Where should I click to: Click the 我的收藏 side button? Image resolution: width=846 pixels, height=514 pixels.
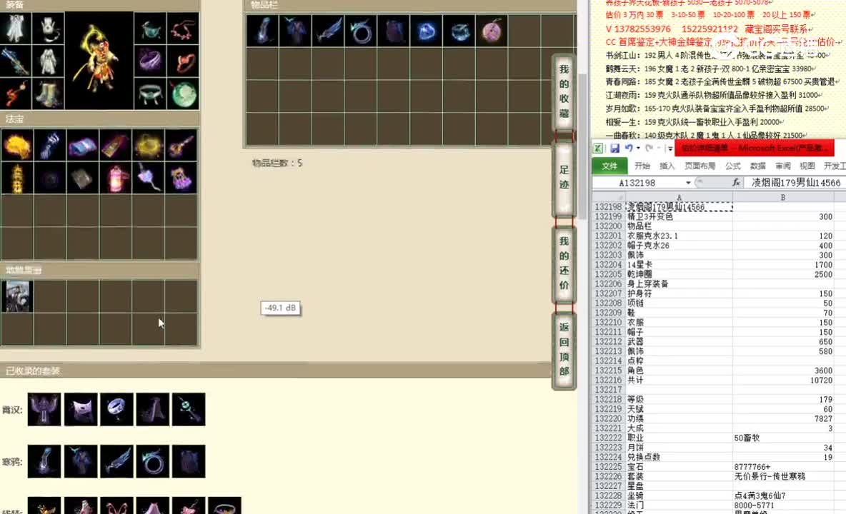(564, 92)
